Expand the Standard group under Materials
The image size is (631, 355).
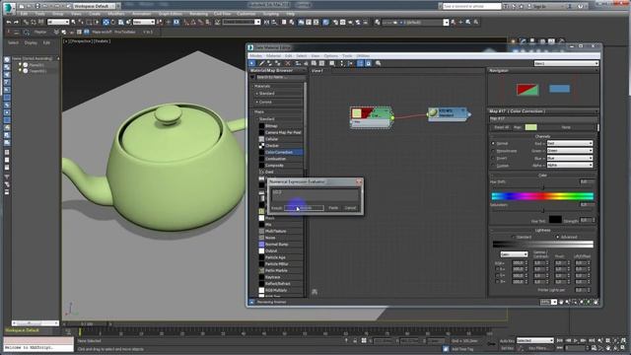point(257,94)
